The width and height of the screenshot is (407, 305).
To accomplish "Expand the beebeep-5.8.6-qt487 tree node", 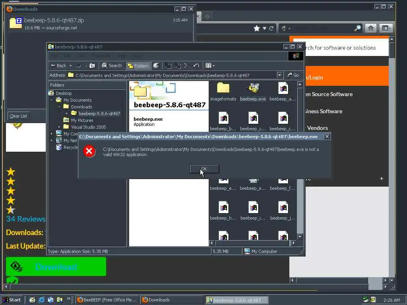I will [66, 114].
